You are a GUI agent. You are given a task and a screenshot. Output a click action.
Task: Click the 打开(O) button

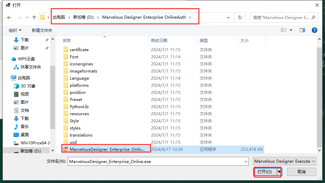(265, 172)
